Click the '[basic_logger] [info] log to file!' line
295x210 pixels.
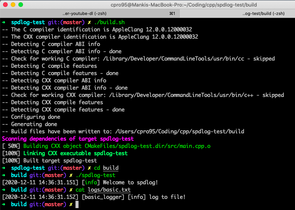94,197
